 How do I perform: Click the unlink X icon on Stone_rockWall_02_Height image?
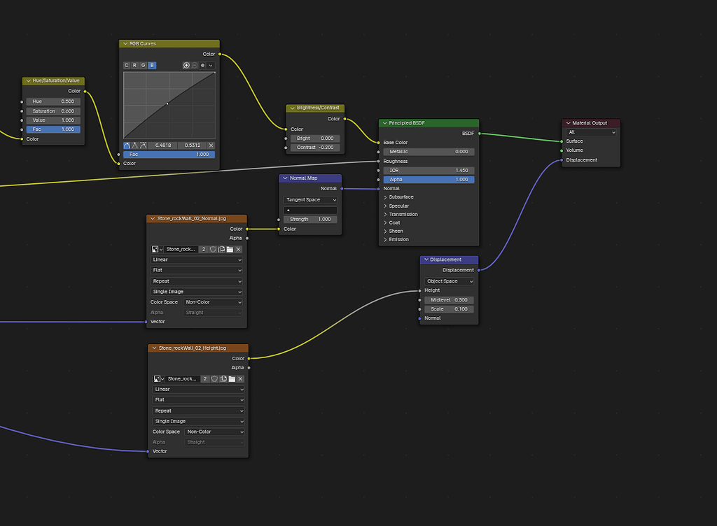click(x=239, y=378)
